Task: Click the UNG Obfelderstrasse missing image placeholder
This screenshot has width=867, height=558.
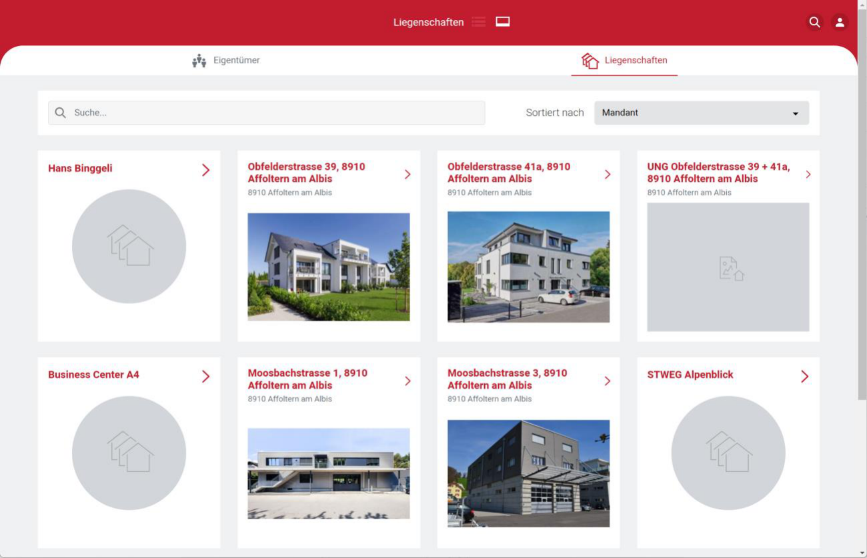Action: pos(728,267)
